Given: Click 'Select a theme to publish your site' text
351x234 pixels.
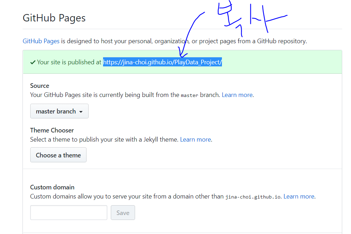Looking at the screenshot, I should coord(77,139).
